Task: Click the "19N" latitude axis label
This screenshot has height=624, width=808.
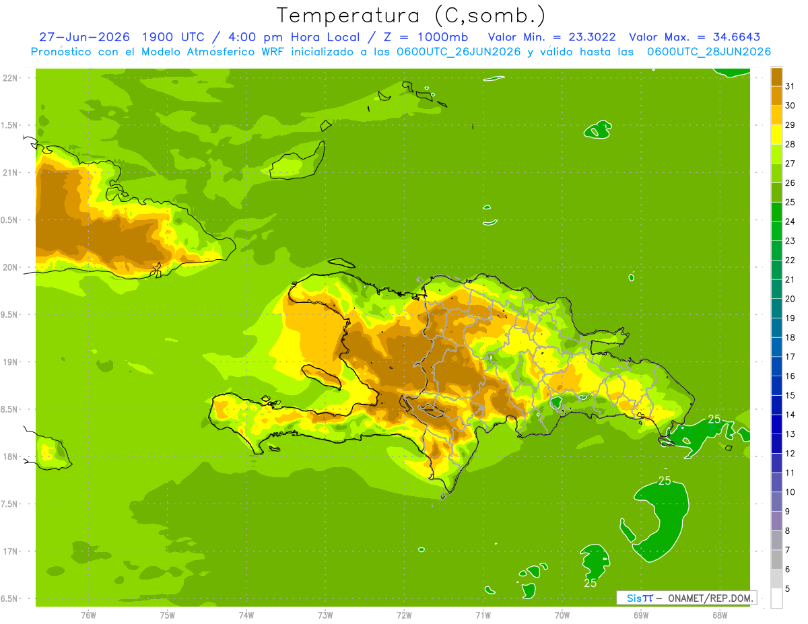Action: (10, 362)
